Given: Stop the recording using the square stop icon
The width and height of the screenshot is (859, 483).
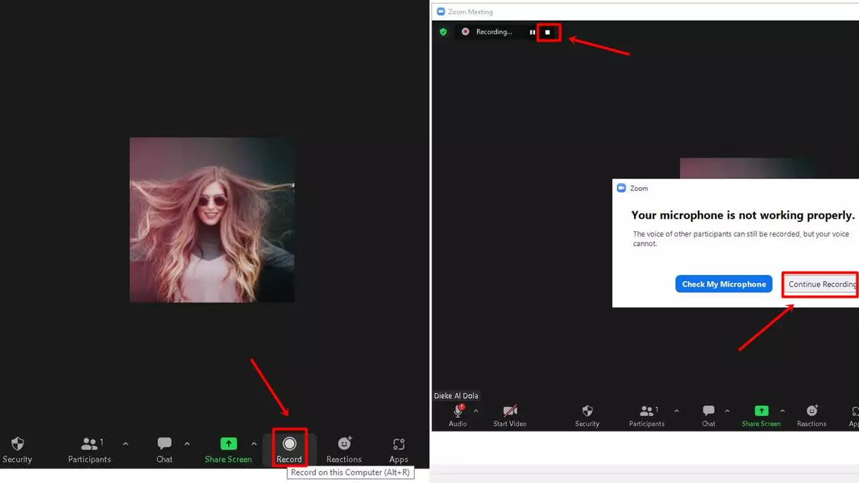Looking at the screenshot, I should [x=548, y=32].
